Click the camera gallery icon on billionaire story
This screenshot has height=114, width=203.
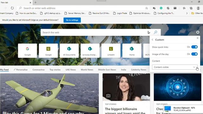pos(108,96)
